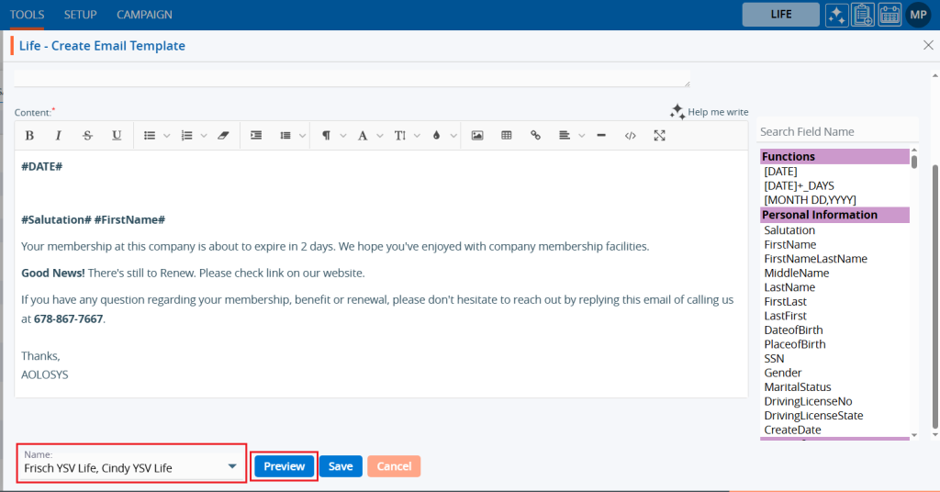Select DateofBirth from the field list
The width and height of the screenshot is (940, 492).
(x=793, y=330)
